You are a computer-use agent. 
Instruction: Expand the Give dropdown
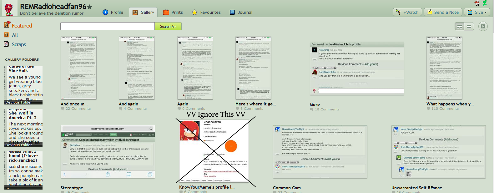[x=477, y=12]
